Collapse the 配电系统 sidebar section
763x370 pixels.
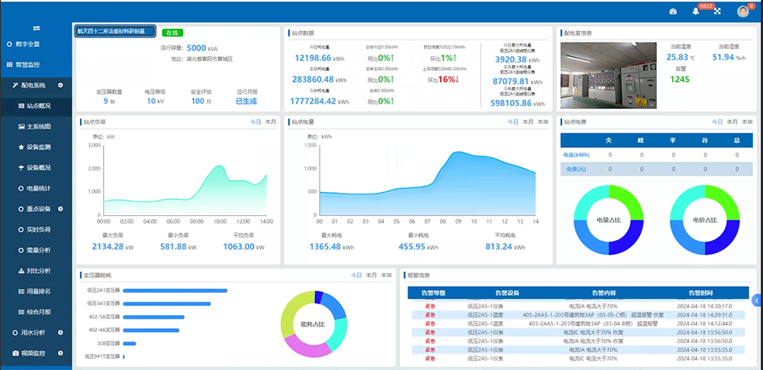pyautogui.click(x=60, y=85)
